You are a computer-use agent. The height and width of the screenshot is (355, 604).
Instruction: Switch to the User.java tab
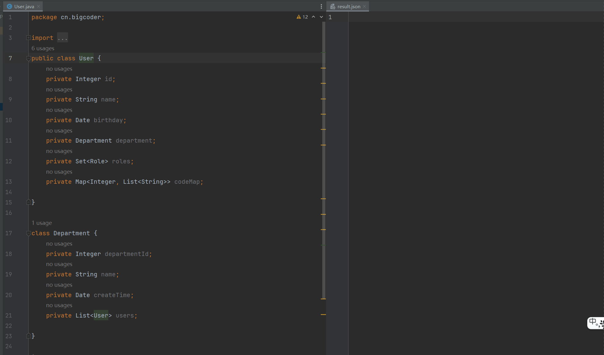point(24,6)
